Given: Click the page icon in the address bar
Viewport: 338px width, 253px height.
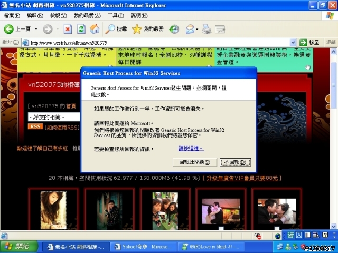Looking at the screenshot, I should [x=26, y=43].
